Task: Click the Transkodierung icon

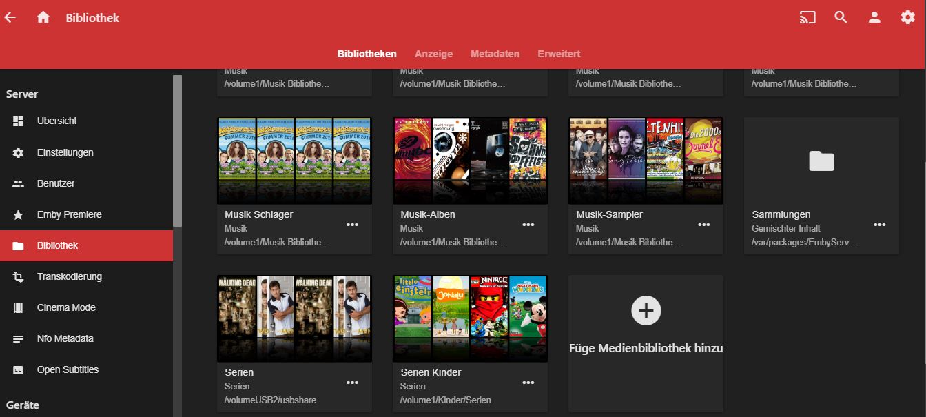Action: (19, 277)
